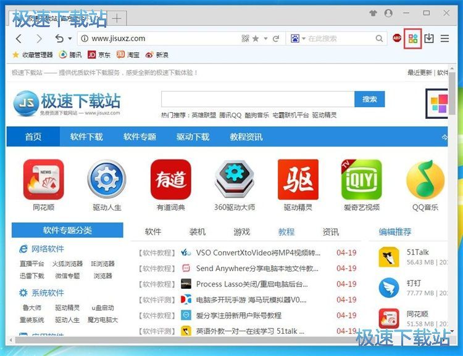Click the undo/restore closed page icon
This screenshot has width=463, height=356.
[59, 38]
